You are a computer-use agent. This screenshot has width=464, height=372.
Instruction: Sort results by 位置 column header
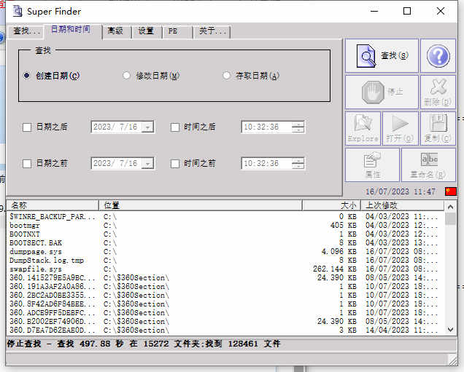click(201, 205)
